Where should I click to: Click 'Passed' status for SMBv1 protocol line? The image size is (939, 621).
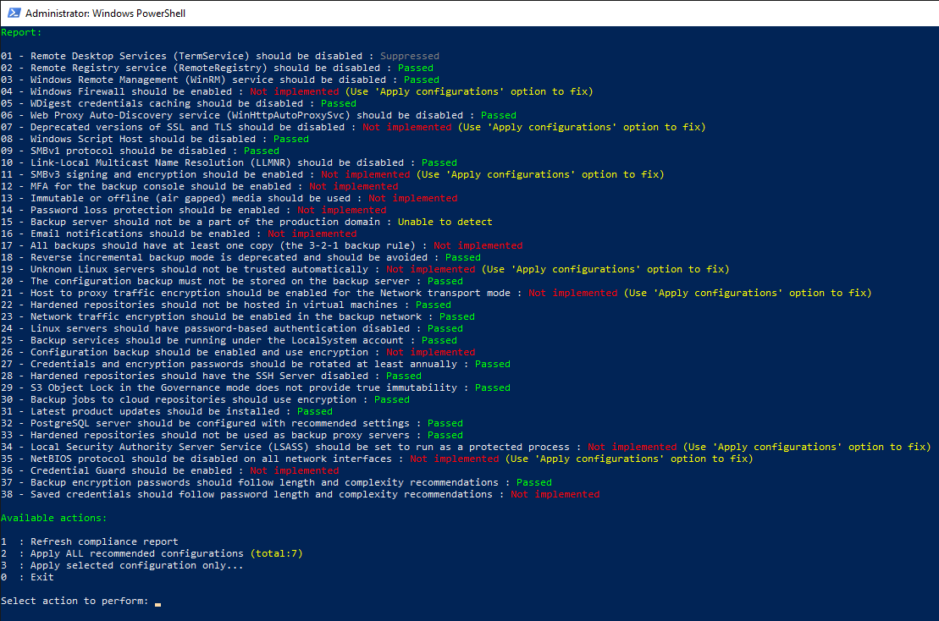261,151
